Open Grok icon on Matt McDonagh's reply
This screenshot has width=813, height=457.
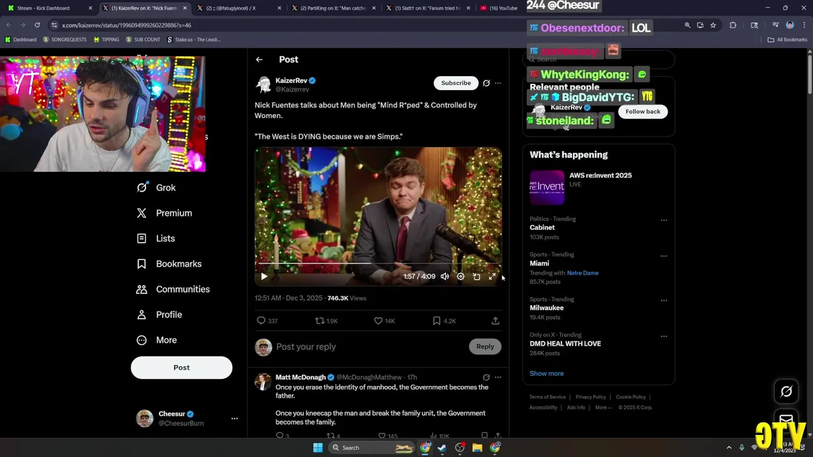tap(487, 378)
